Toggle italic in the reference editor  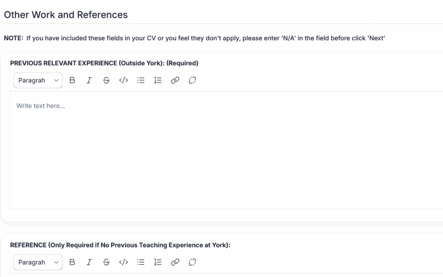point(89,262)
